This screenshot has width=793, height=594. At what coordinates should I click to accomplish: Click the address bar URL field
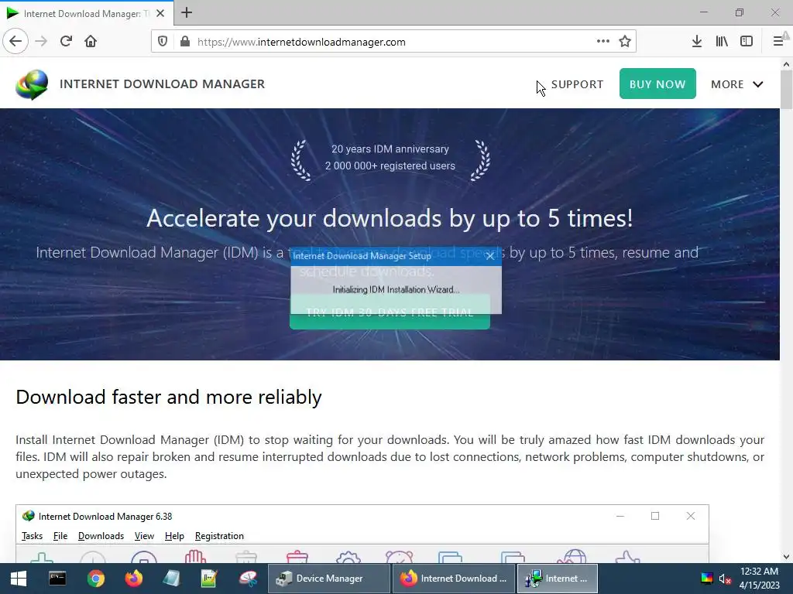pyautogui.click(x=393, y=42)
